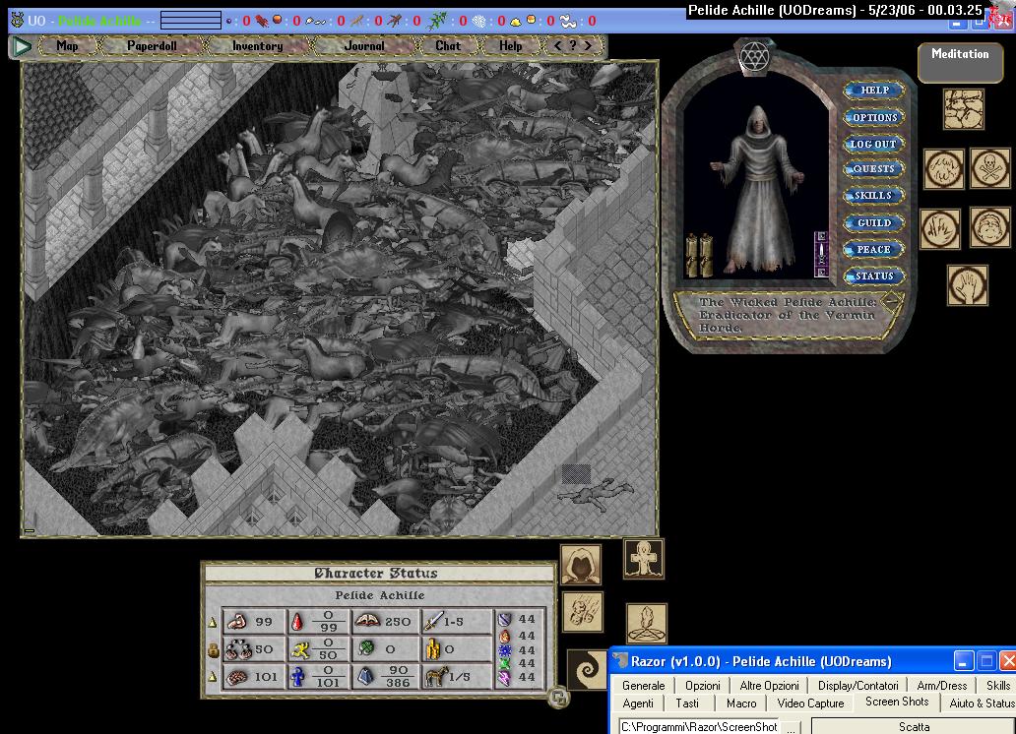Click the purple lightning energy resistance icon
Screen dimensions: 1016x734
pyautogui.click(x=504, y=678)
